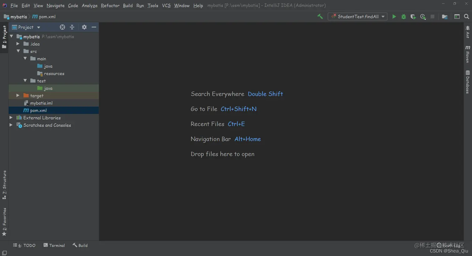This screenshot has height=256, width=472.
Task: Open the Navigate menu
Action: [56, 5]
